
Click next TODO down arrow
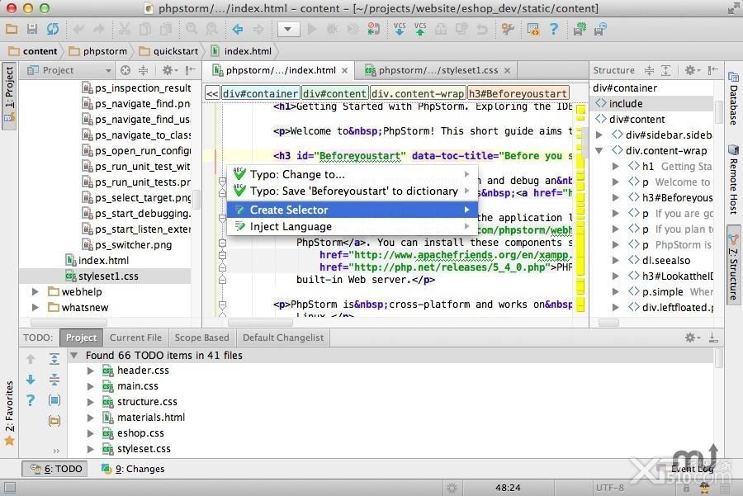pyautogui.click(x=31, y=380)
